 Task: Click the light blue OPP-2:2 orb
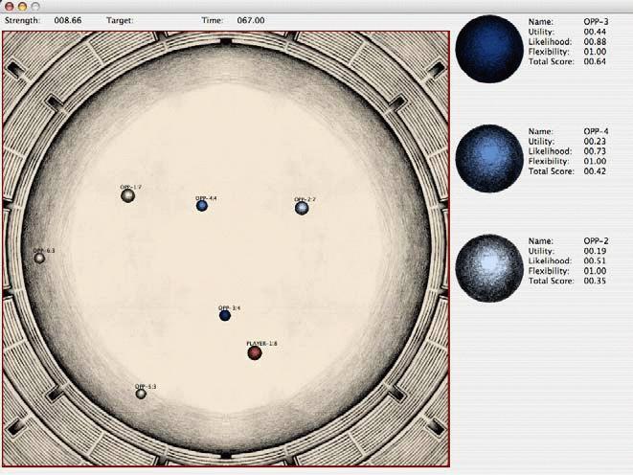[x=302, y=207]
